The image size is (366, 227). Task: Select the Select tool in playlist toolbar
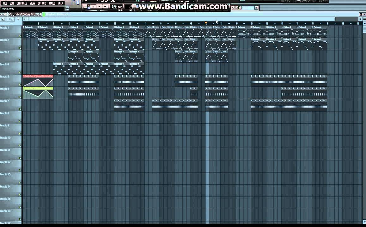(33, 15)
